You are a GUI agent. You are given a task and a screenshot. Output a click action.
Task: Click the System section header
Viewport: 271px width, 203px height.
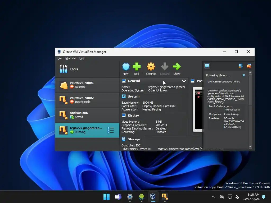coord(134,96)
